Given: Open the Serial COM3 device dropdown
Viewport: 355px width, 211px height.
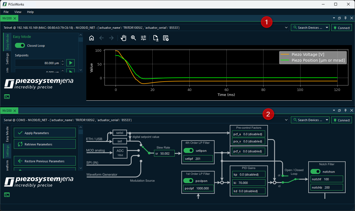Looking at the screenshot, I should tap(286, 120).
